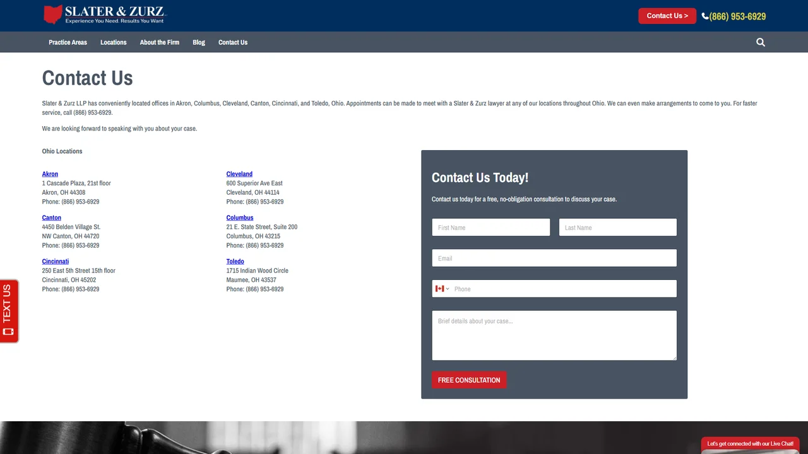Screen dimensions: 808x454
Task: Click the red Contact Us > button
Action: tap(667, 16)
